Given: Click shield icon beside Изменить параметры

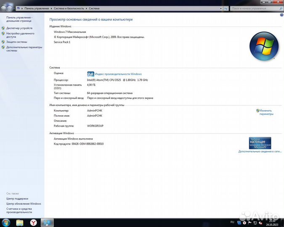Looking at the screenshot, I should (x=258, y=111).
